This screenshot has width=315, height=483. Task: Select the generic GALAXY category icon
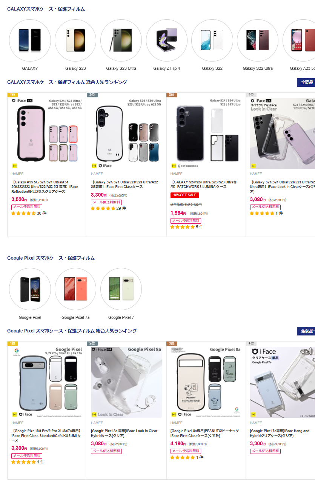click(30, 40)
